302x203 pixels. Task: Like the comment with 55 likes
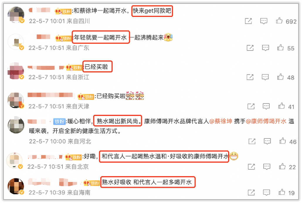coord(280,48)
